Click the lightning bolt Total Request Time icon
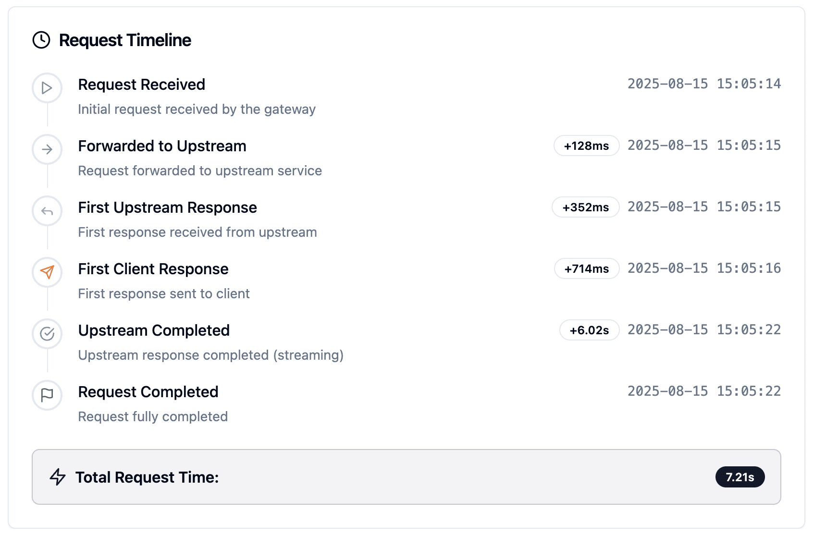 coord(58,477)
